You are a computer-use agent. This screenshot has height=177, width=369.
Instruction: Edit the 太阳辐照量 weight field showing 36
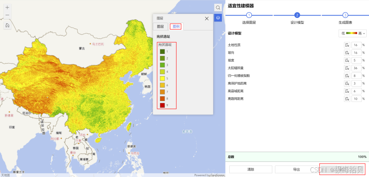357,68
